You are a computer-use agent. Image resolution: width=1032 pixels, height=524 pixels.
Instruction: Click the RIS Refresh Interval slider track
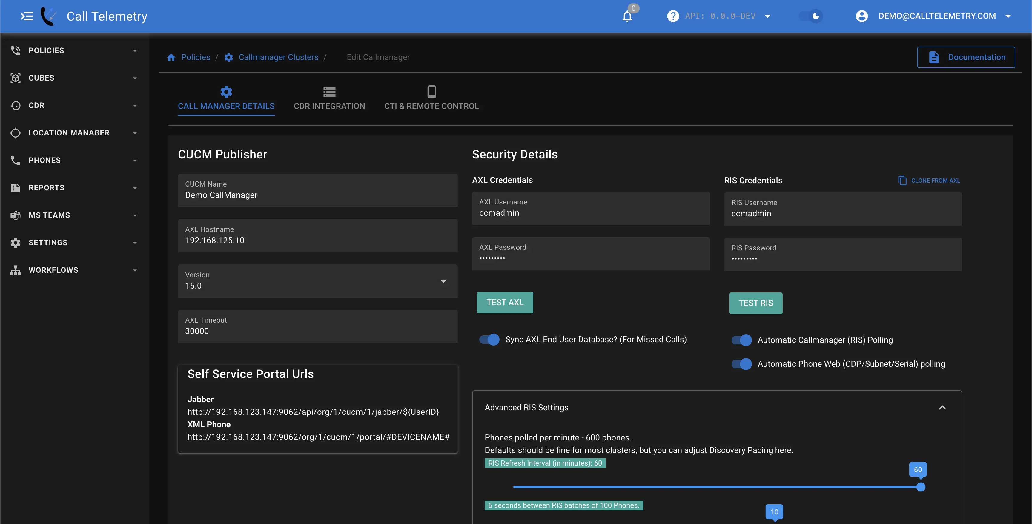tap(717, 487)
